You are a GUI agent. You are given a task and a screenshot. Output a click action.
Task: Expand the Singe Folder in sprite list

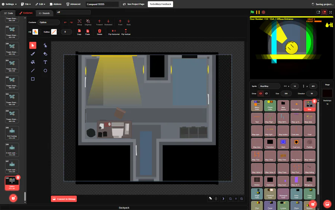257,194
